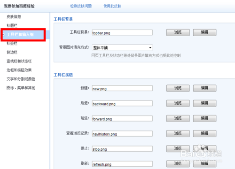Edit the navihistory.png image
Image resolution: width=235 pixels, height=169 pixels.
coord(204,133)
